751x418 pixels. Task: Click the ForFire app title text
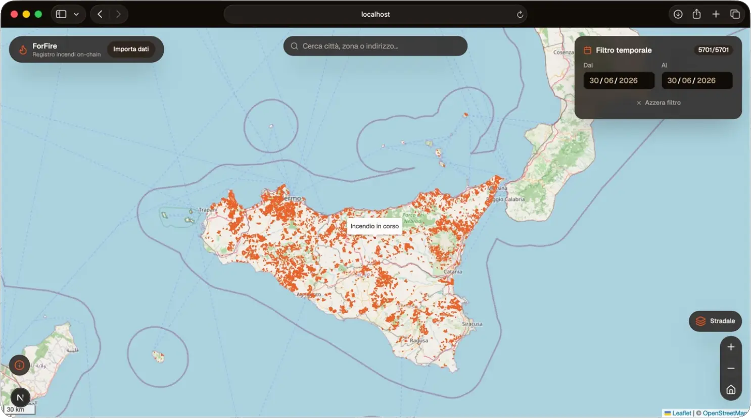45,46
